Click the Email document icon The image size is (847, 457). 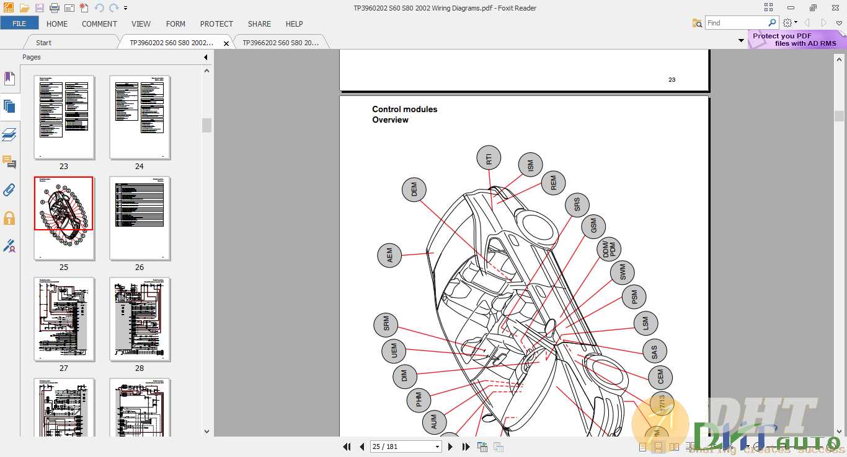pos(69,8)
